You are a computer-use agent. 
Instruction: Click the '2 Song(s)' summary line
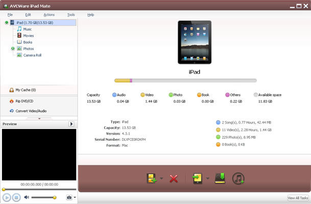[246, 122]
